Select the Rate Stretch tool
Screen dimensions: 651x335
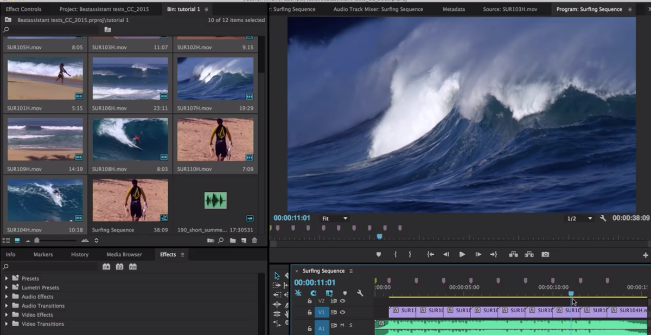tap(277, 323)
